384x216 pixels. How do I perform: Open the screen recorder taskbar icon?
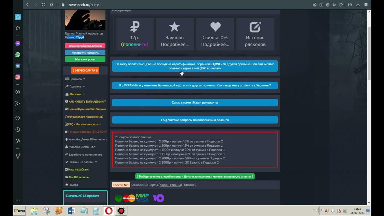click(121, 211)
